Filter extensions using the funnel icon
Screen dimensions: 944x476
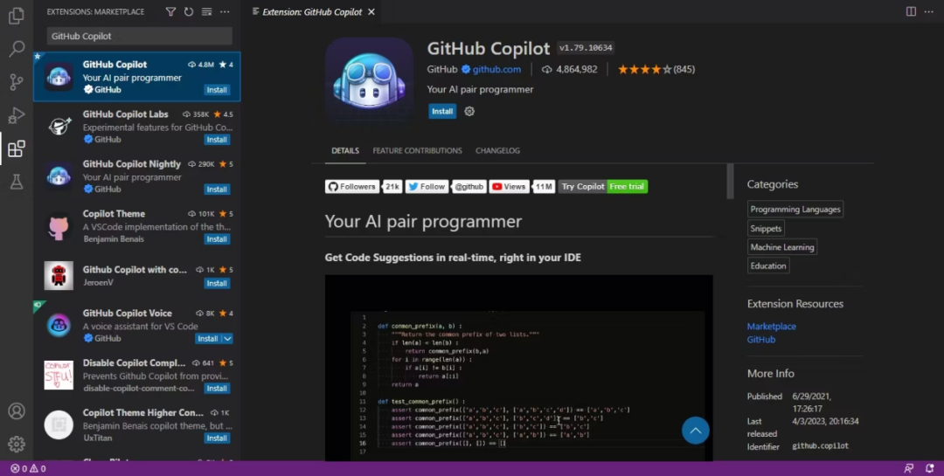click(170, 12)
